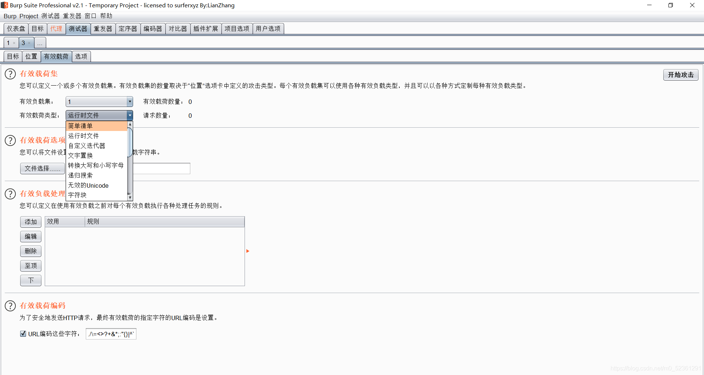
Task: Choose 递归搜索 payload type
Action: (96, 175)
